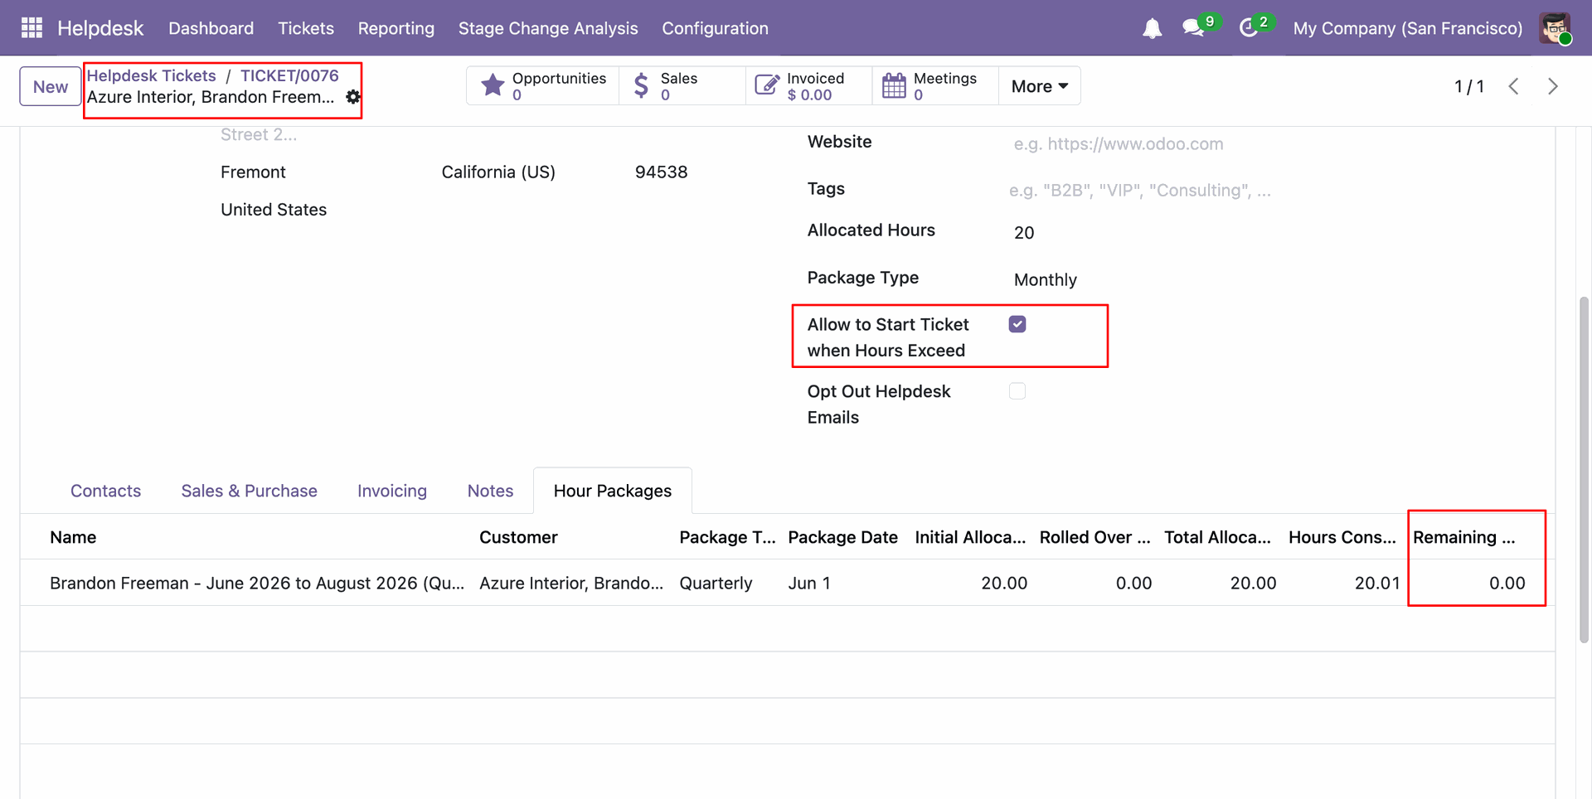Click the Quarterly package type cell
Image resolution: width=1592 pixels, height=799 pixels.
716,583
